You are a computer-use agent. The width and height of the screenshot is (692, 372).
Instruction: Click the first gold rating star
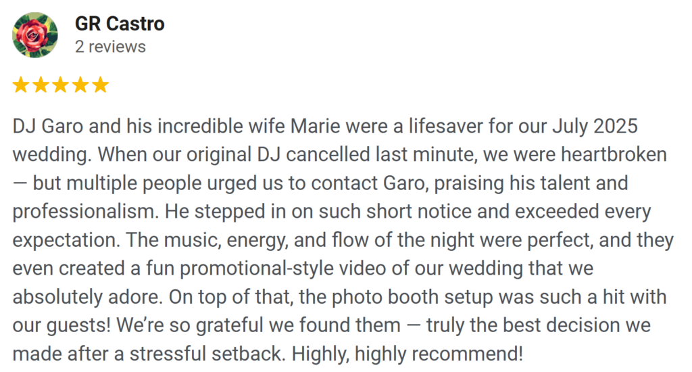21,85
